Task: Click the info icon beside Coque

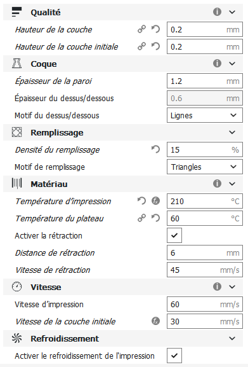Action: (217, 63)
